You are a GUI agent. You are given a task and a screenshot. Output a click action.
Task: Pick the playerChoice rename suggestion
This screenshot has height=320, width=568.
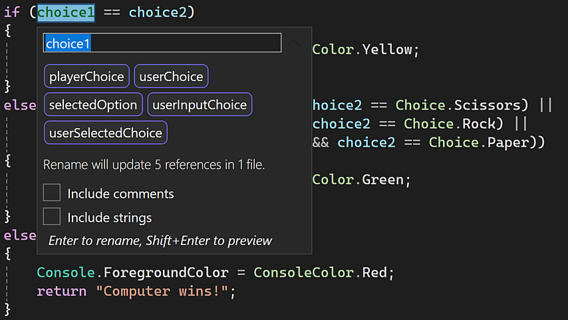(x=86, y=76)
